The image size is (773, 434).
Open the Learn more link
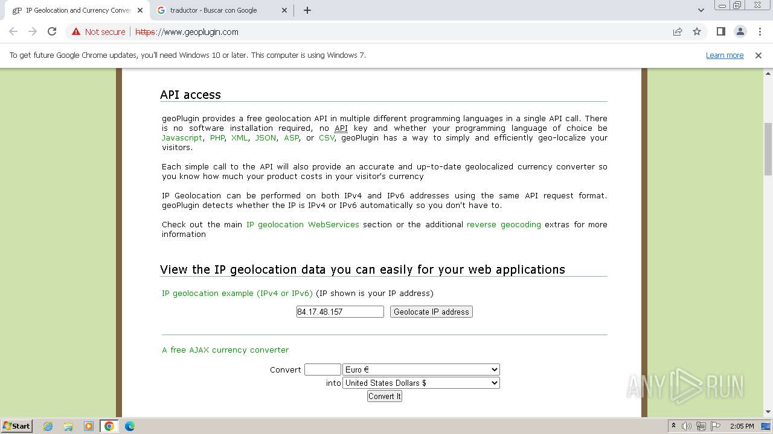(725, 55)
